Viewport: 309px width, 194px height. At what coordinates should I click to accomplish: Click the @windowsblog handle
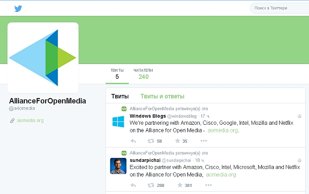click(x=182, y=116)
